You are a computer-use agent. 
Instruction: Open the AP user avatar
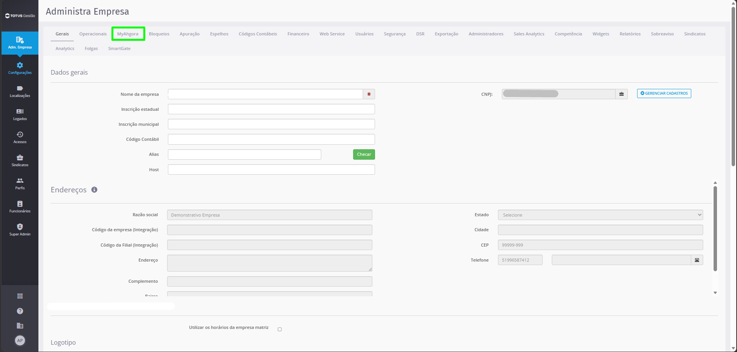(20, 340)
